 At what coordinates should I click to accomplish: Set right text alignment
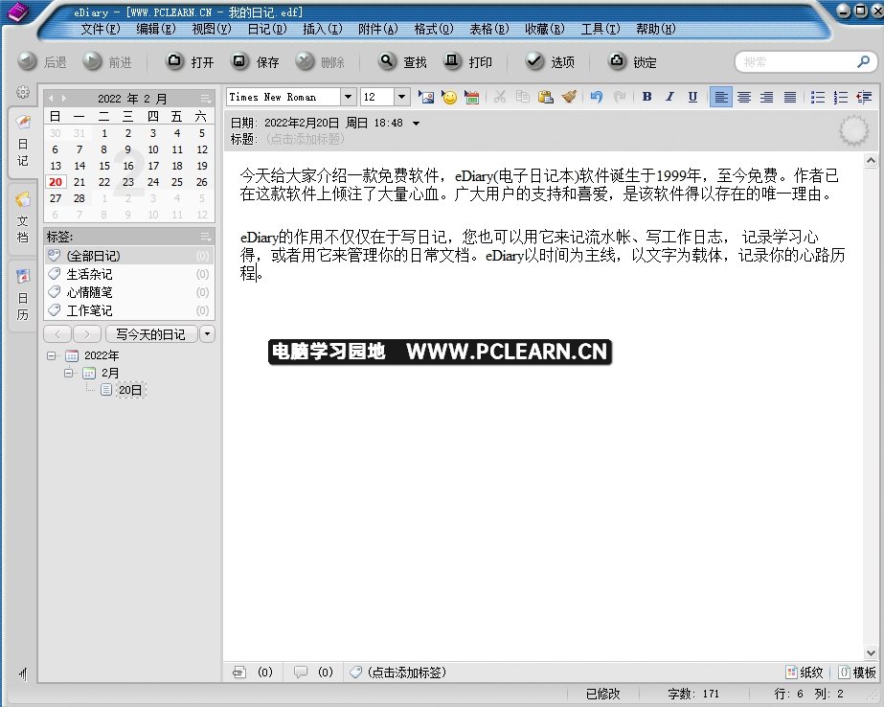(x=767, y=97)
